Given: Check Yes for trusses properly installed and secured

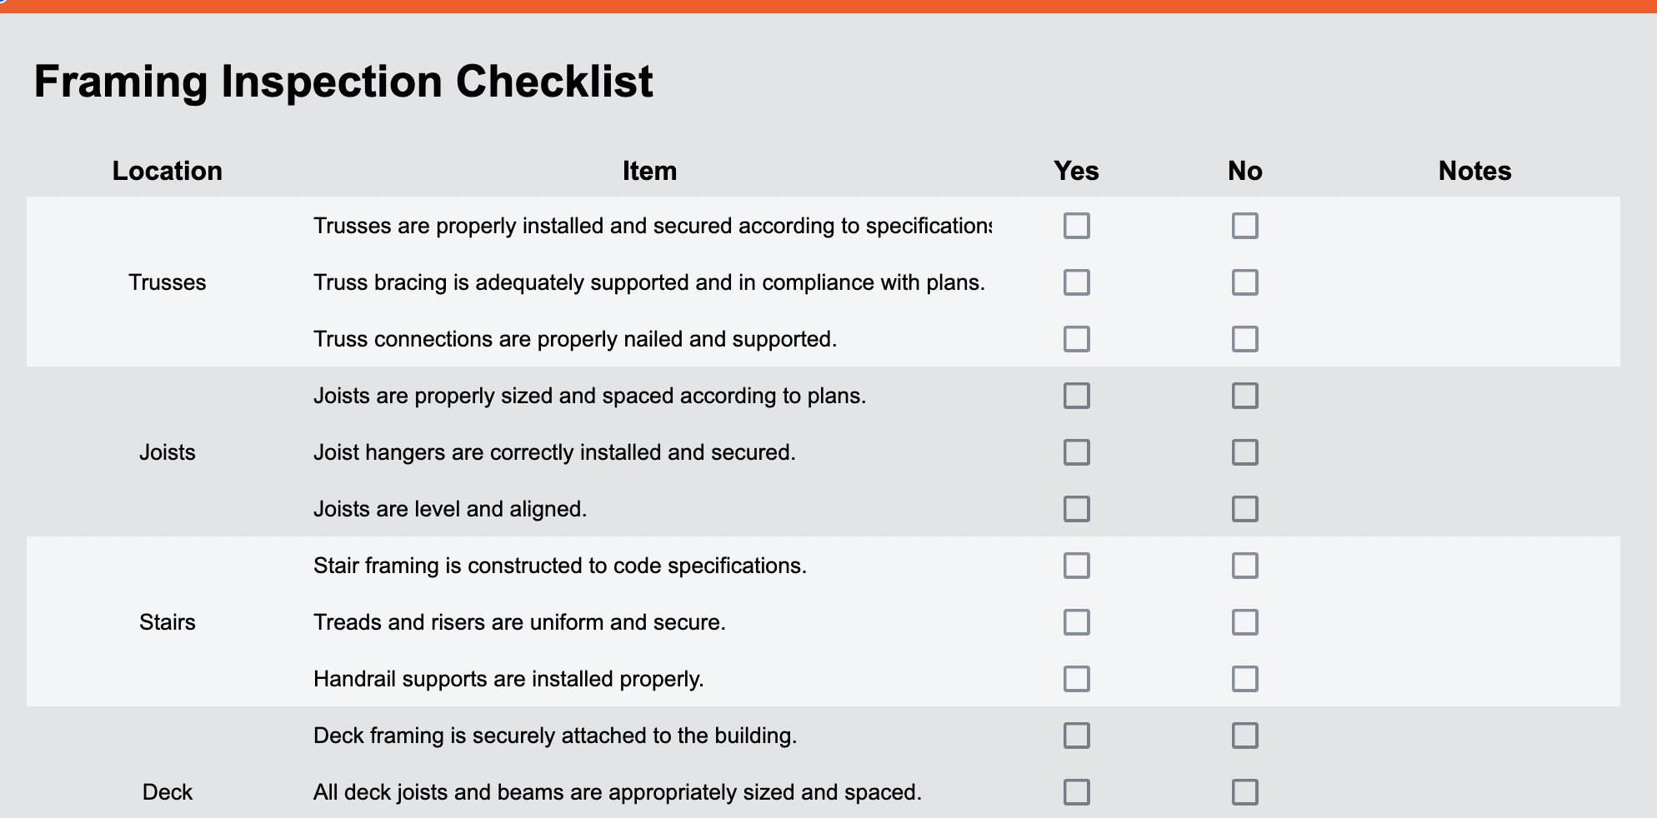Looking at the screenshot, I should tap(1076, 225).
